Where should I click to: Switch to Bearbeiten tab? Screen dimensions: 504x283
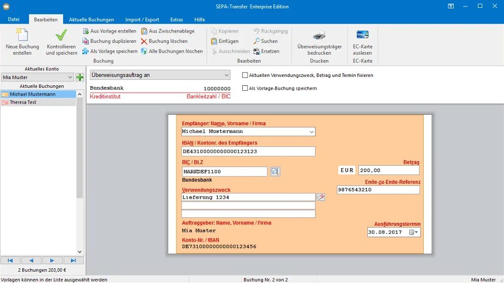point(46,19)
